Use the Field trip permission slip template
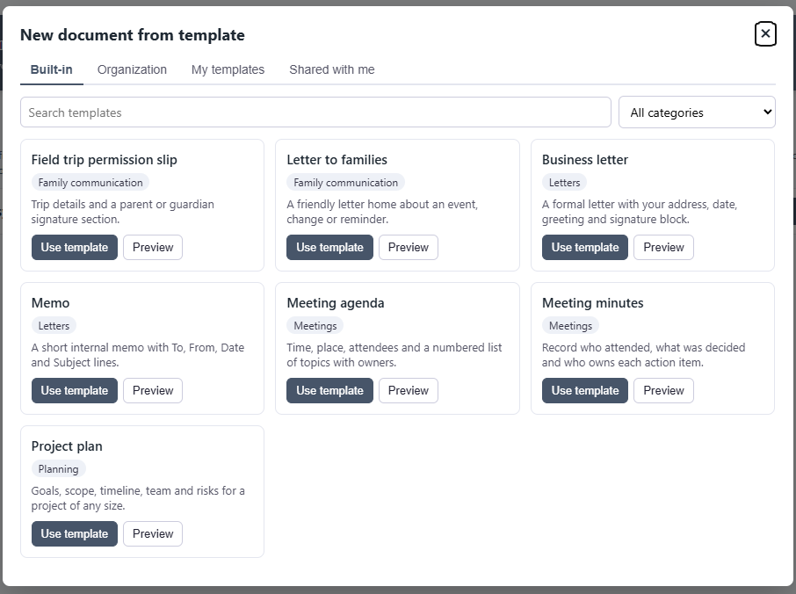Image resolution: width=796 pixels, height=594 pixels. (75, 247)
